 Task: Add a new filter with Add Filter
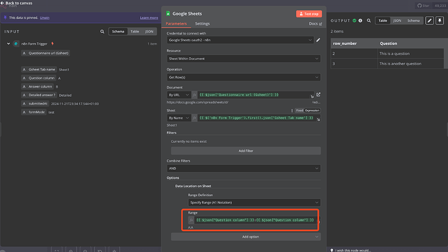click(245, 151)
